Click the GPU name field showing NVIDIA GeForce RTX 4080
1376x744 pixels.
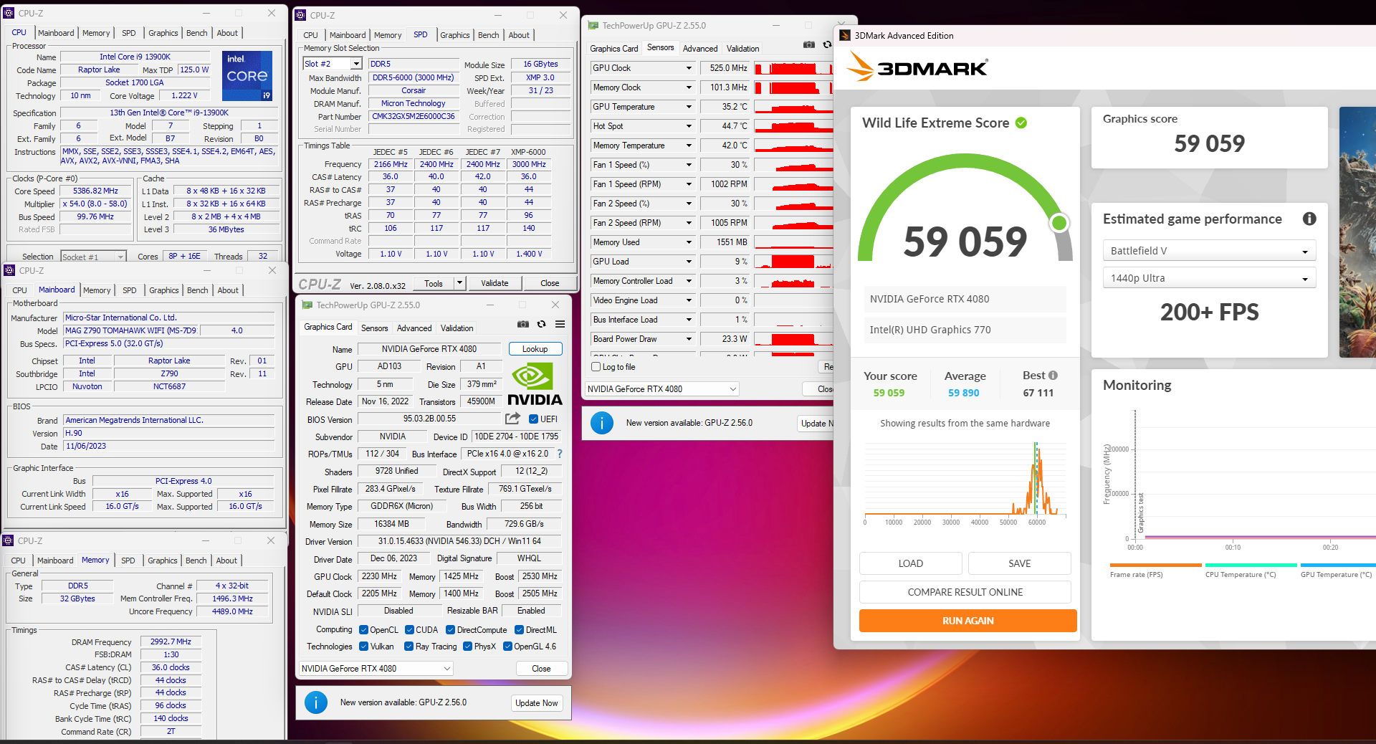point(429,349)
